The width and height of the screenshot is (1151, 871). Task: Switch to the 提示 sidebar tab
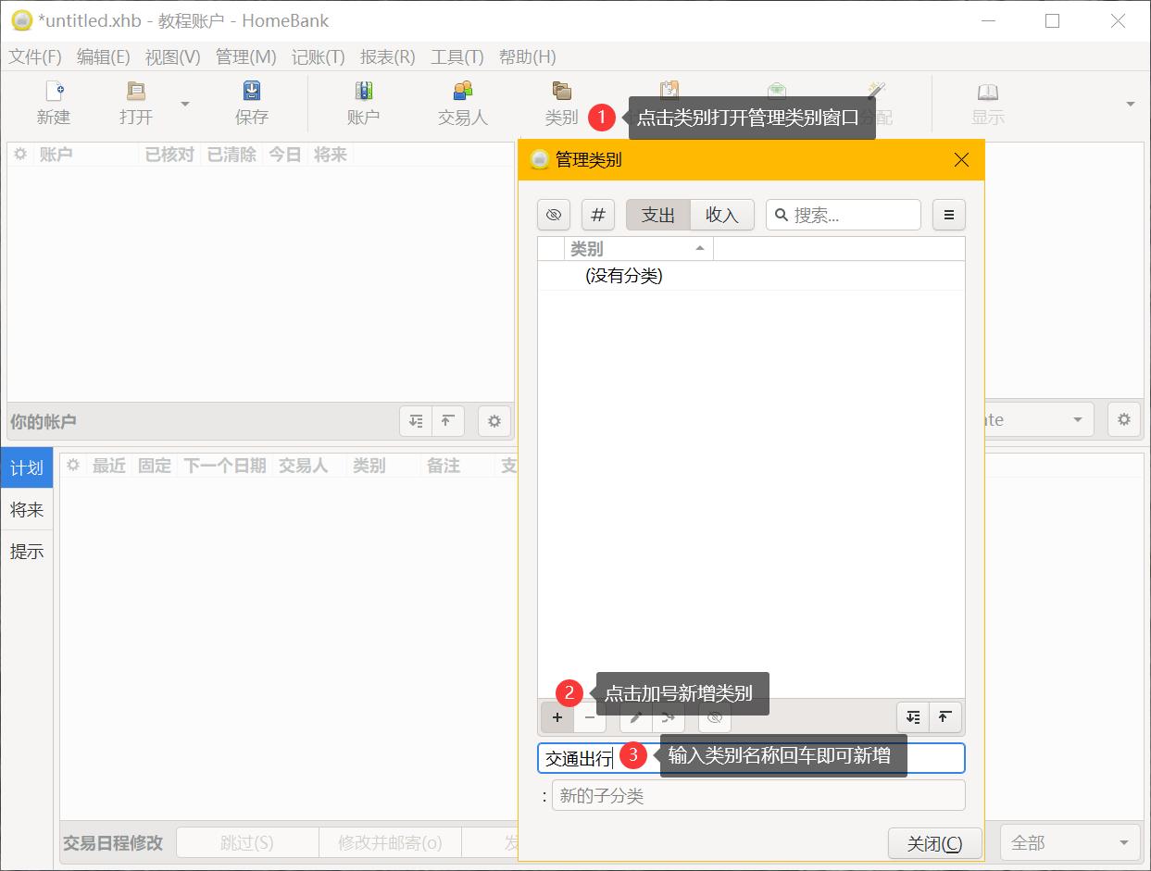click(26, 552)
